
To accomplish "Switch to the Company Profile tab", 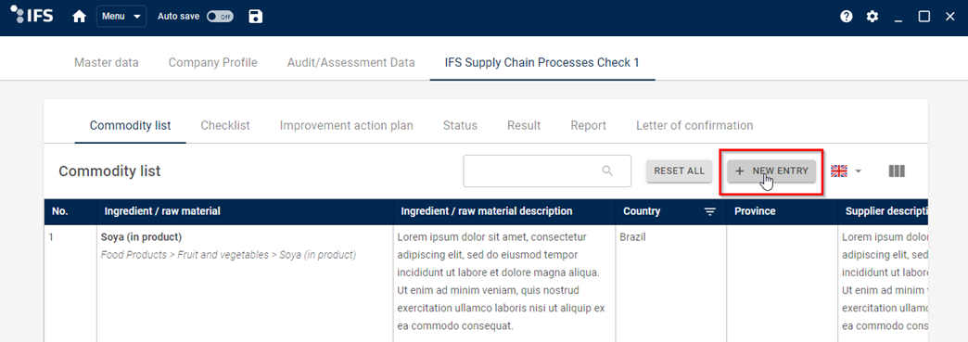I will tap(213, 62).
